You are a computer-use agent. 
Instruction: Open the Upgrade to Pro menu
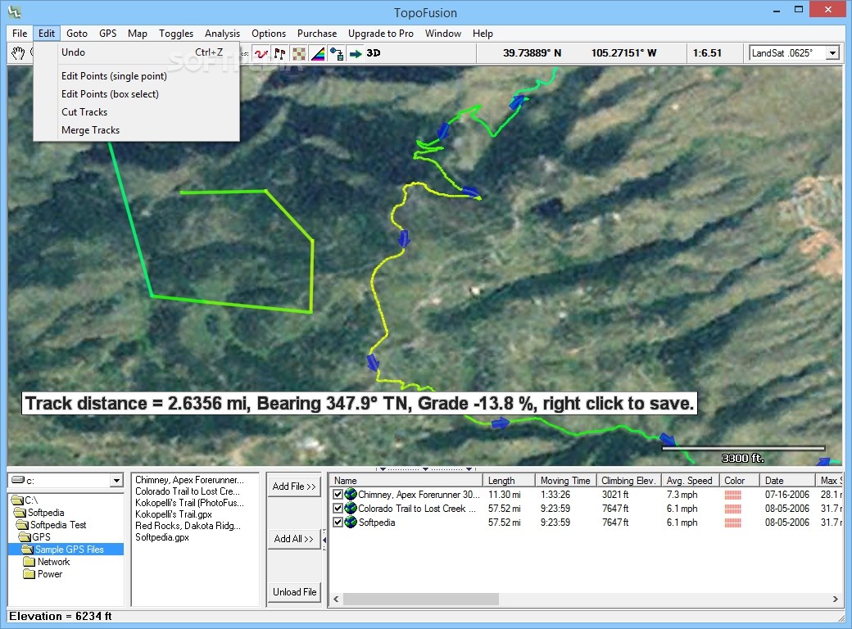pos(380,33)
